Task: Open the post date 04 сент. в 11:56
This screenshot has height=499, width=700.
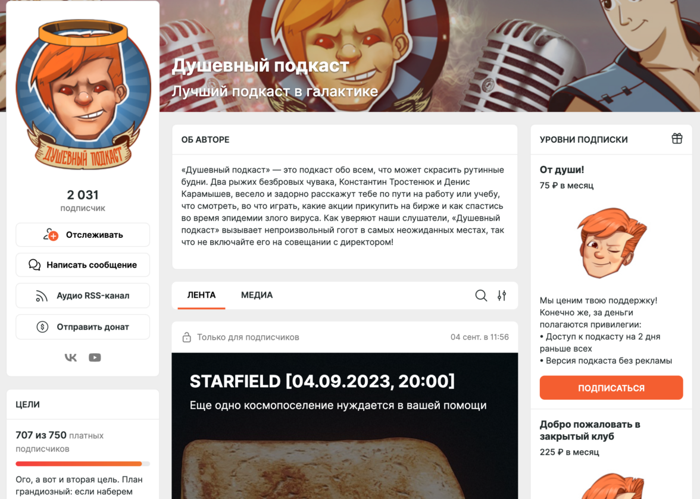Action: click(480, 337)
